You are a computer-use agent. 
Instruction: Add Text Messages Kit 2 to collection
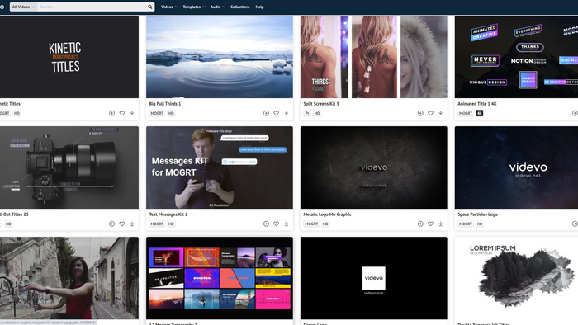266,224
